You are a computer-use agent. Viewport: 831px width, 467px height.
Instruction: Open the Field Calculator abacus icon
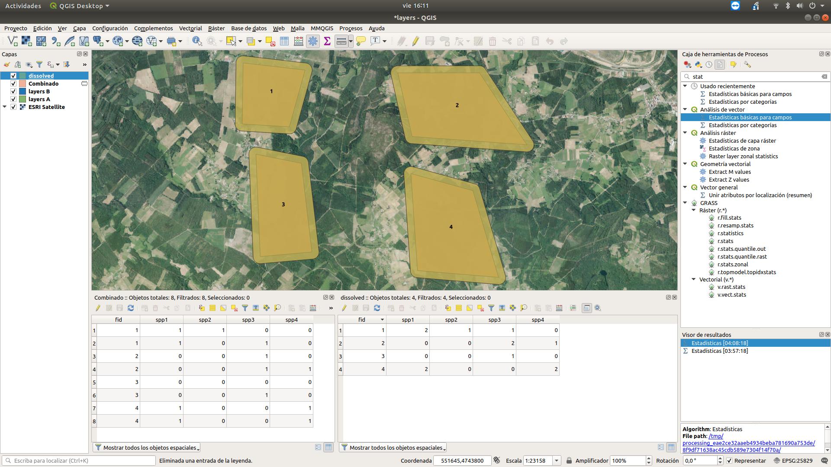tap(299, 41)
